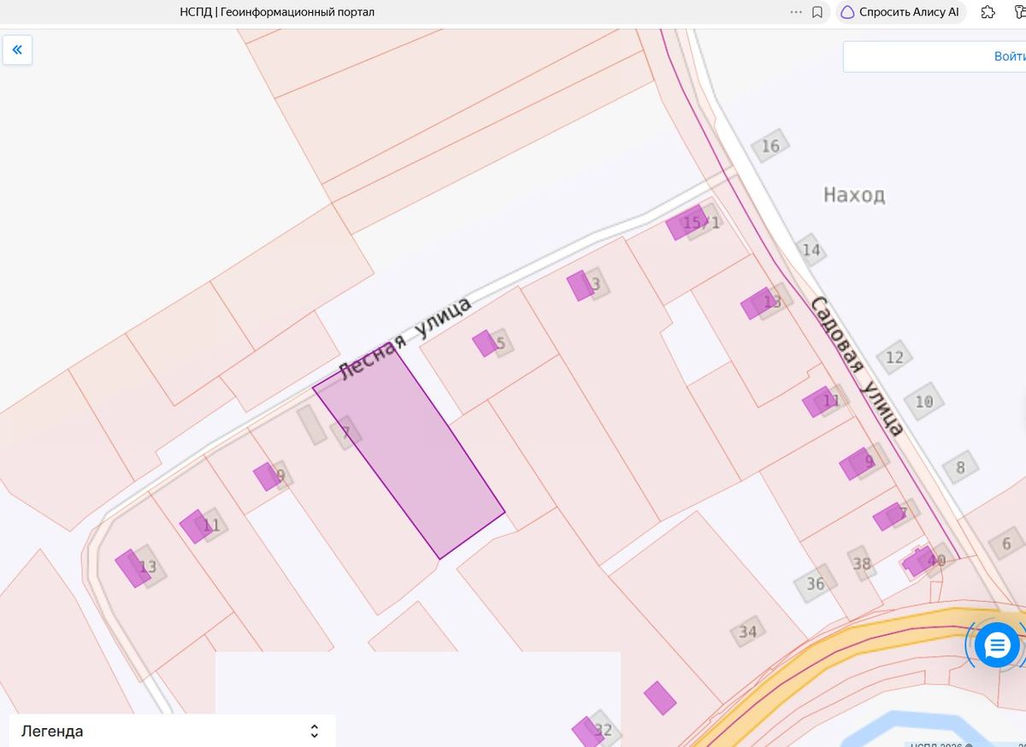
Task: Select the purple building at house 5
Action: [x=485, y=344]
